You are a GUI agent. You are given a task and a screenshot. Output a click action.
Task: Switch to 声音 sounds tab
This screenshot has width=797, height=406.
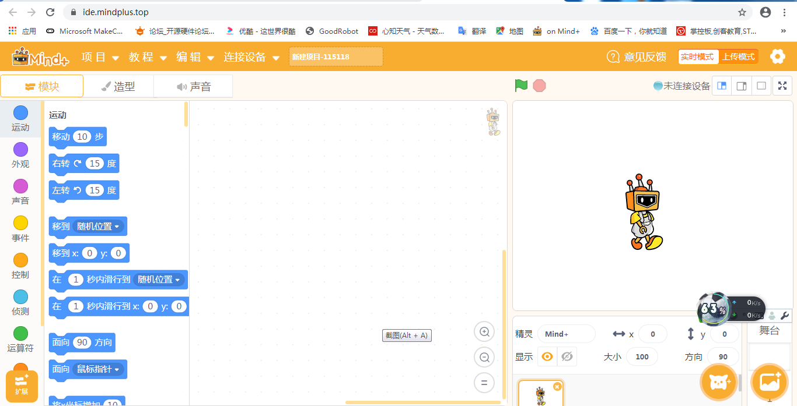coord(193,86)
